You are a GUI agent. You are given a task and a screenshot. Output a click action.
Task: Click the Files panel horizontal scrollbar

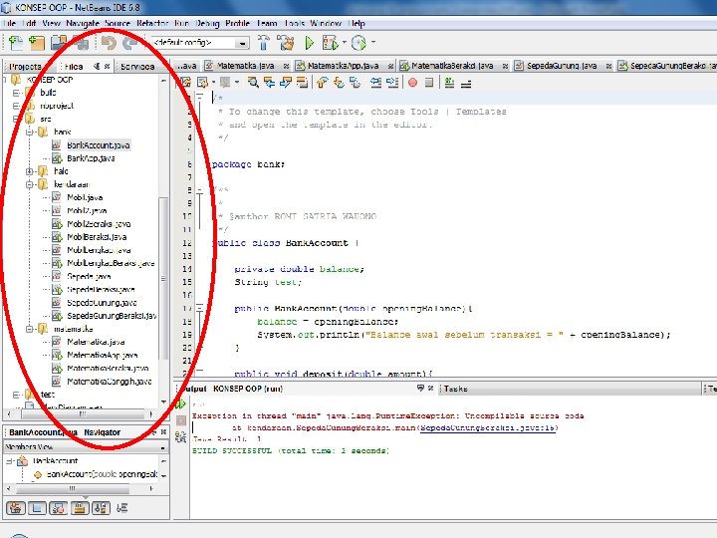[x=83, y=414]
